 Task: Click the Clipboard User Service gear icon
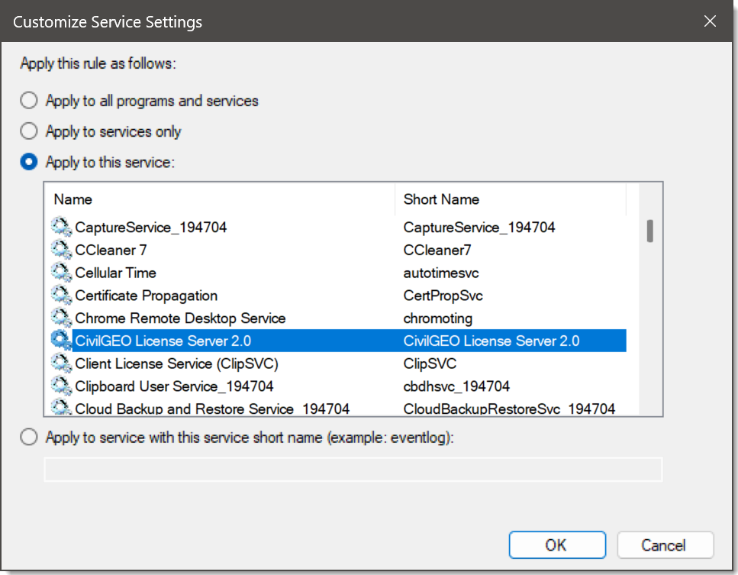(x=60, y=386)
